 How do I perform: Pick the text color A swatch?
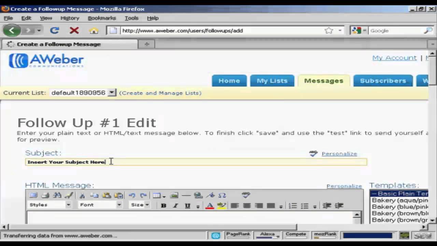pos(210,205)
